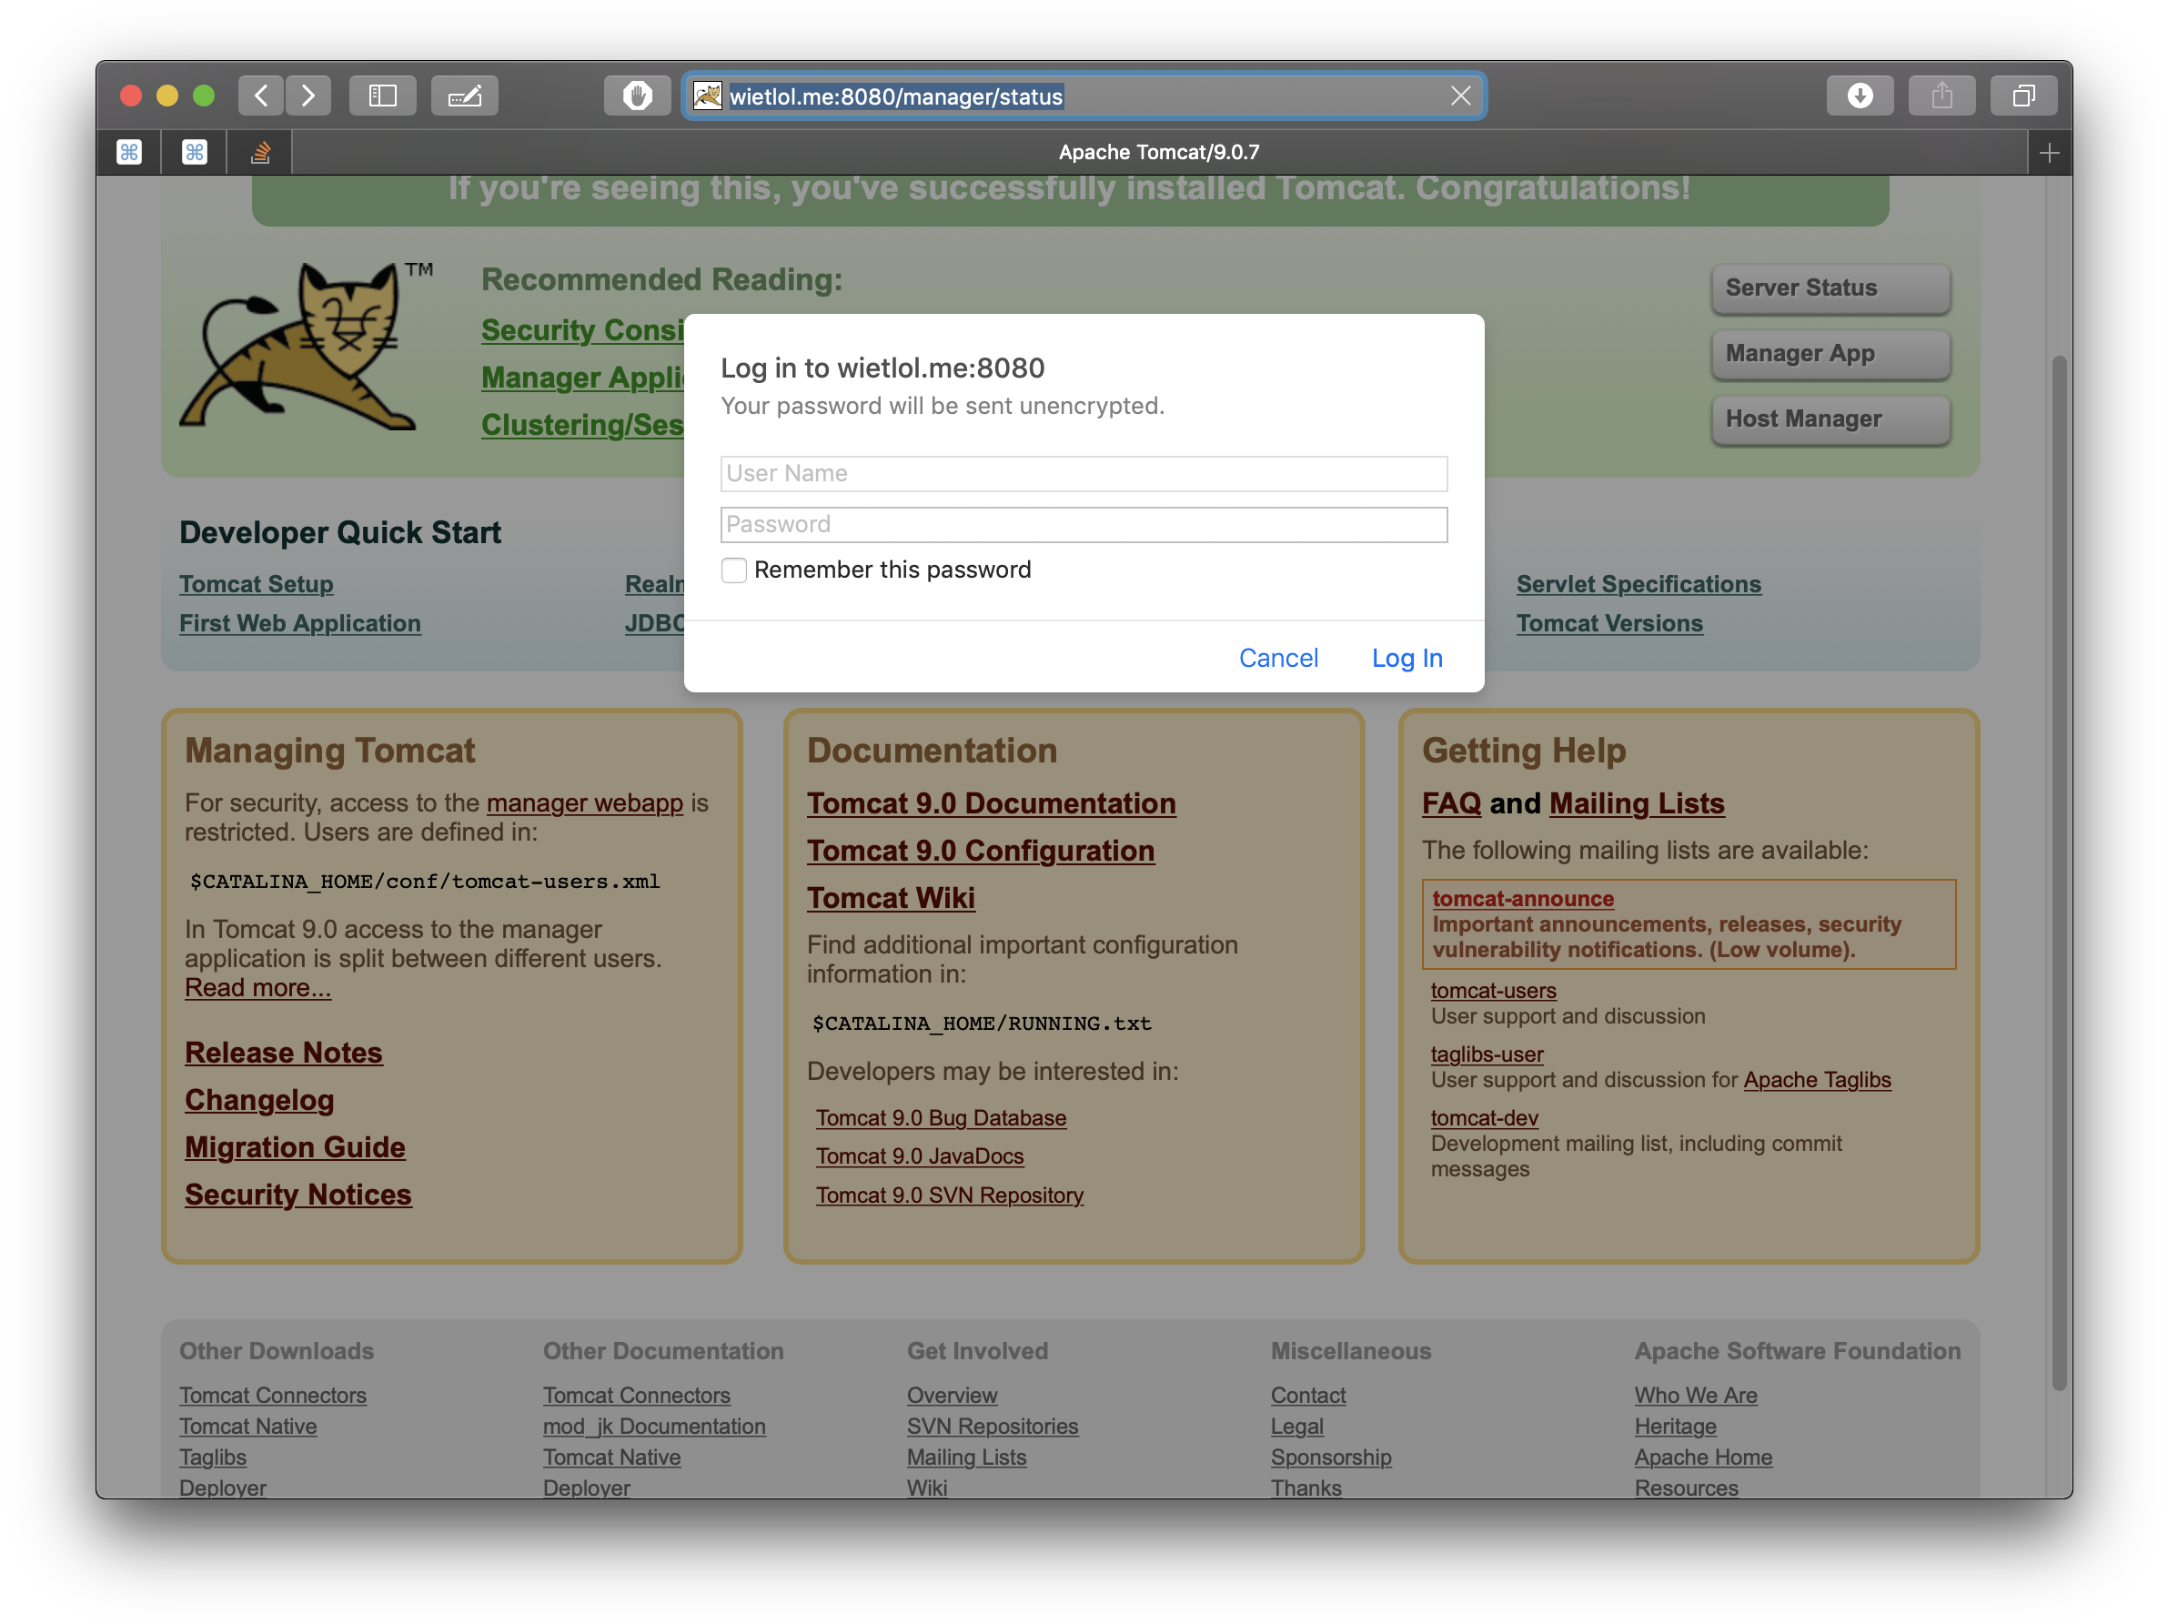Image resolution: width=2168 pixels, height=1624 pixels.
Task: Open FAQ link in Getting Help
Action: coord(1451,802)
